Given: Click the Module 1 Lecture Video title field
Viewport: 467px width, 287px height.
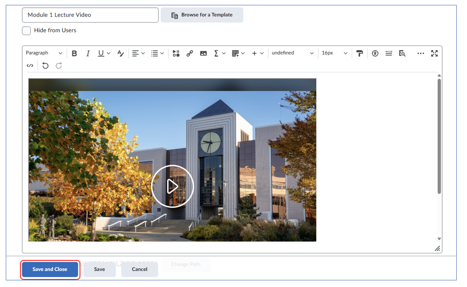Looking at the screenshot, I should [x=90, y=15].
